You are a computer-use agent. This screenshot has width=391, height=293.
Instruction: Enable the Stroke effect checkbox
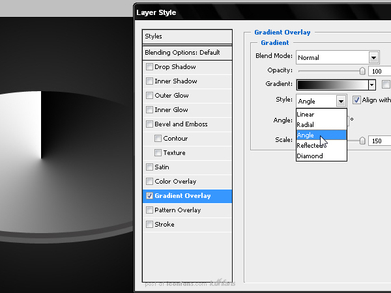point(149,224)
